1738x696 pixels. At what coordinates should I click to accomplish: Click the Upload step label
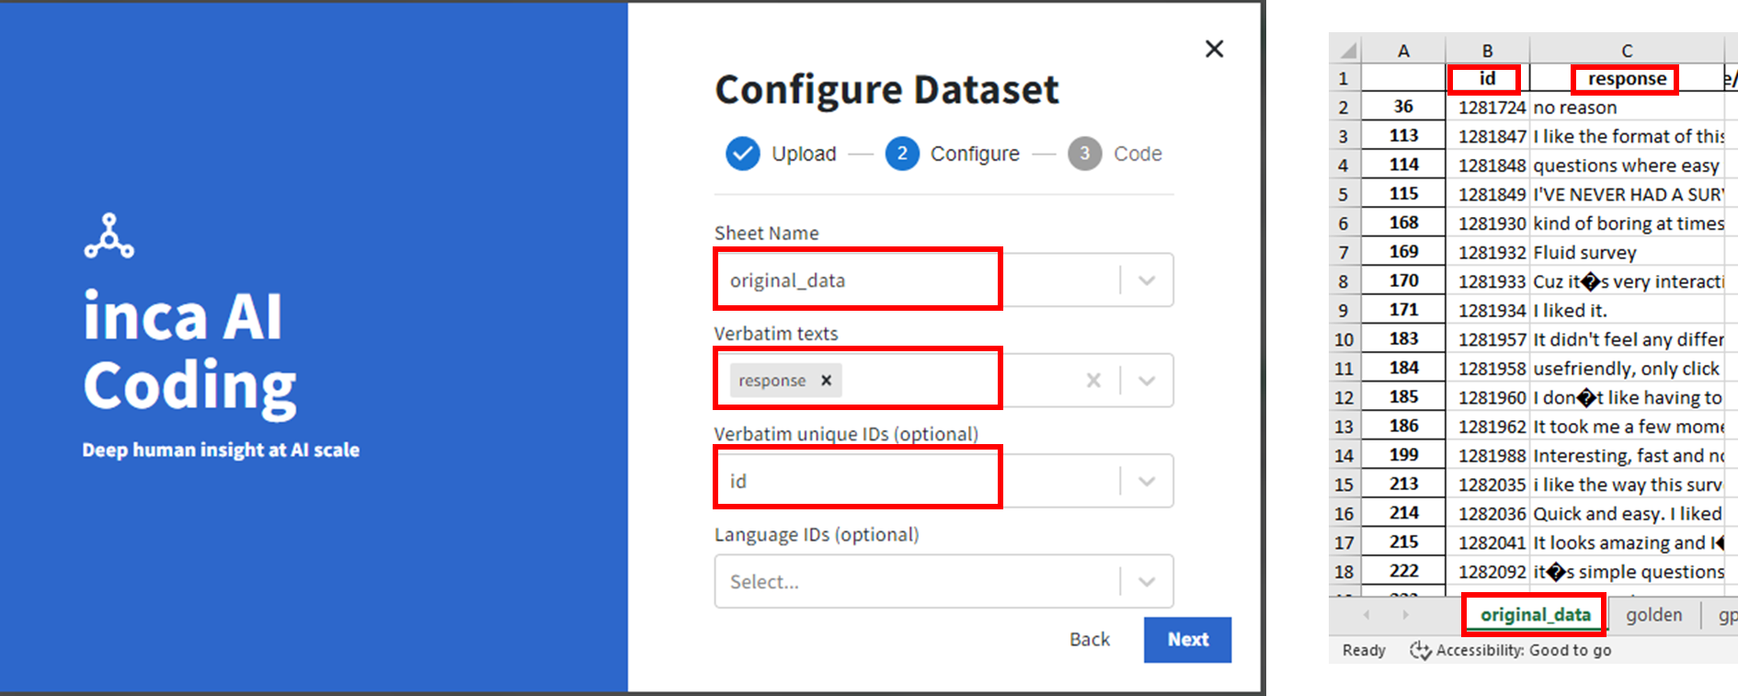pyautogui.click(x=804, y=154)
